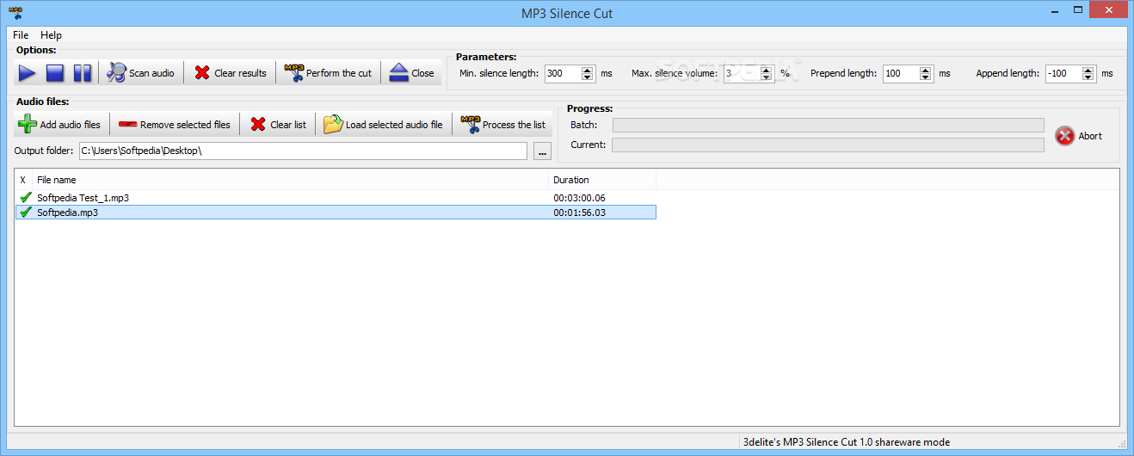The image size is (1134, 456).
Task: Start audio playback with Play button
Action: (28, 73)
